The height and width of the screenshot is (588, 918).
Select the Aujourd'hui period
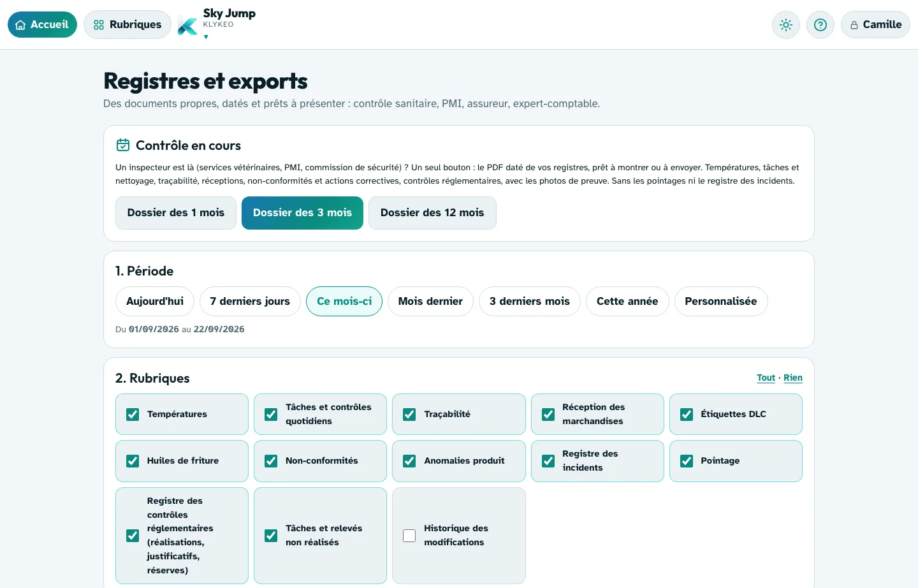[x=155, y=301]
